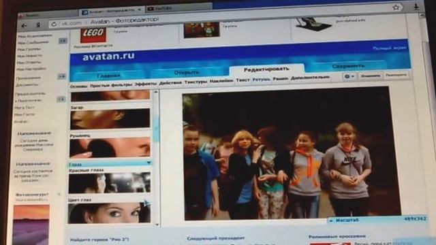The width and height of the screenshot is (436, 245).
Task: Open Мои Настройки in VK sidebar
Action: point(31,69)
